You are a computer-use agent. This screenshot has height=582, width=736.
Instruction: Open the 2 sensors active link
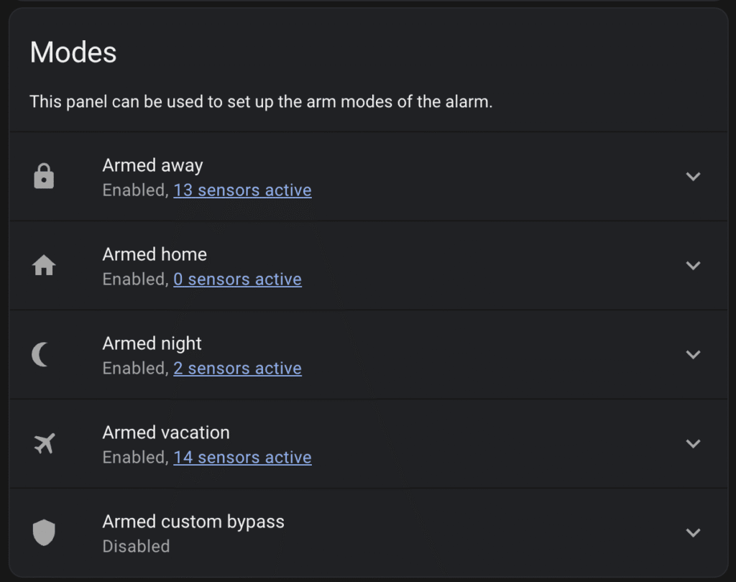pyautogui.click(x=237, y=369)
